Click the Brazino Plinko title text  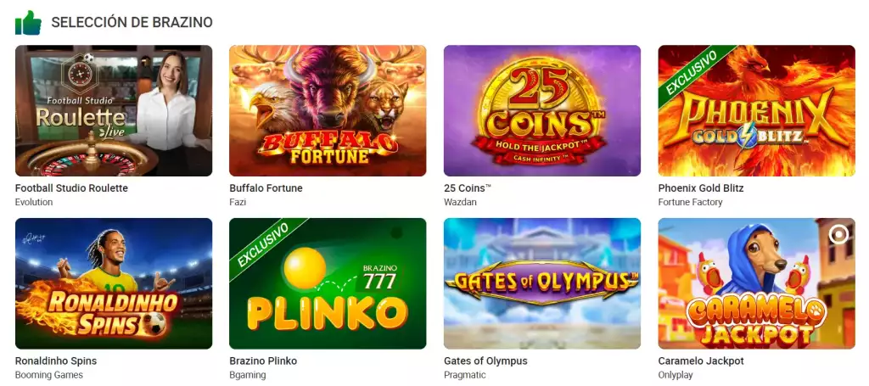click(263, 361)
